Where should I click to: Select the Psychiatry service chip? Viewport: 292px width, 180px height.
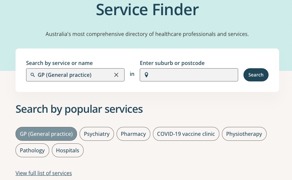pos(97,134)
